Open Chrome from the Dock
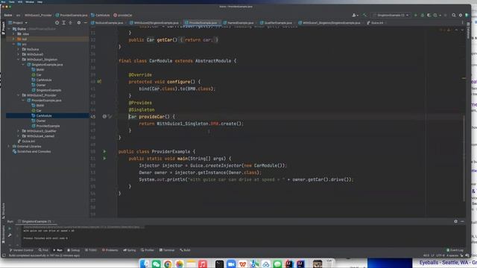Image resolution: width=477 pixels, height=268 pixels. click(x=168, y=264)
